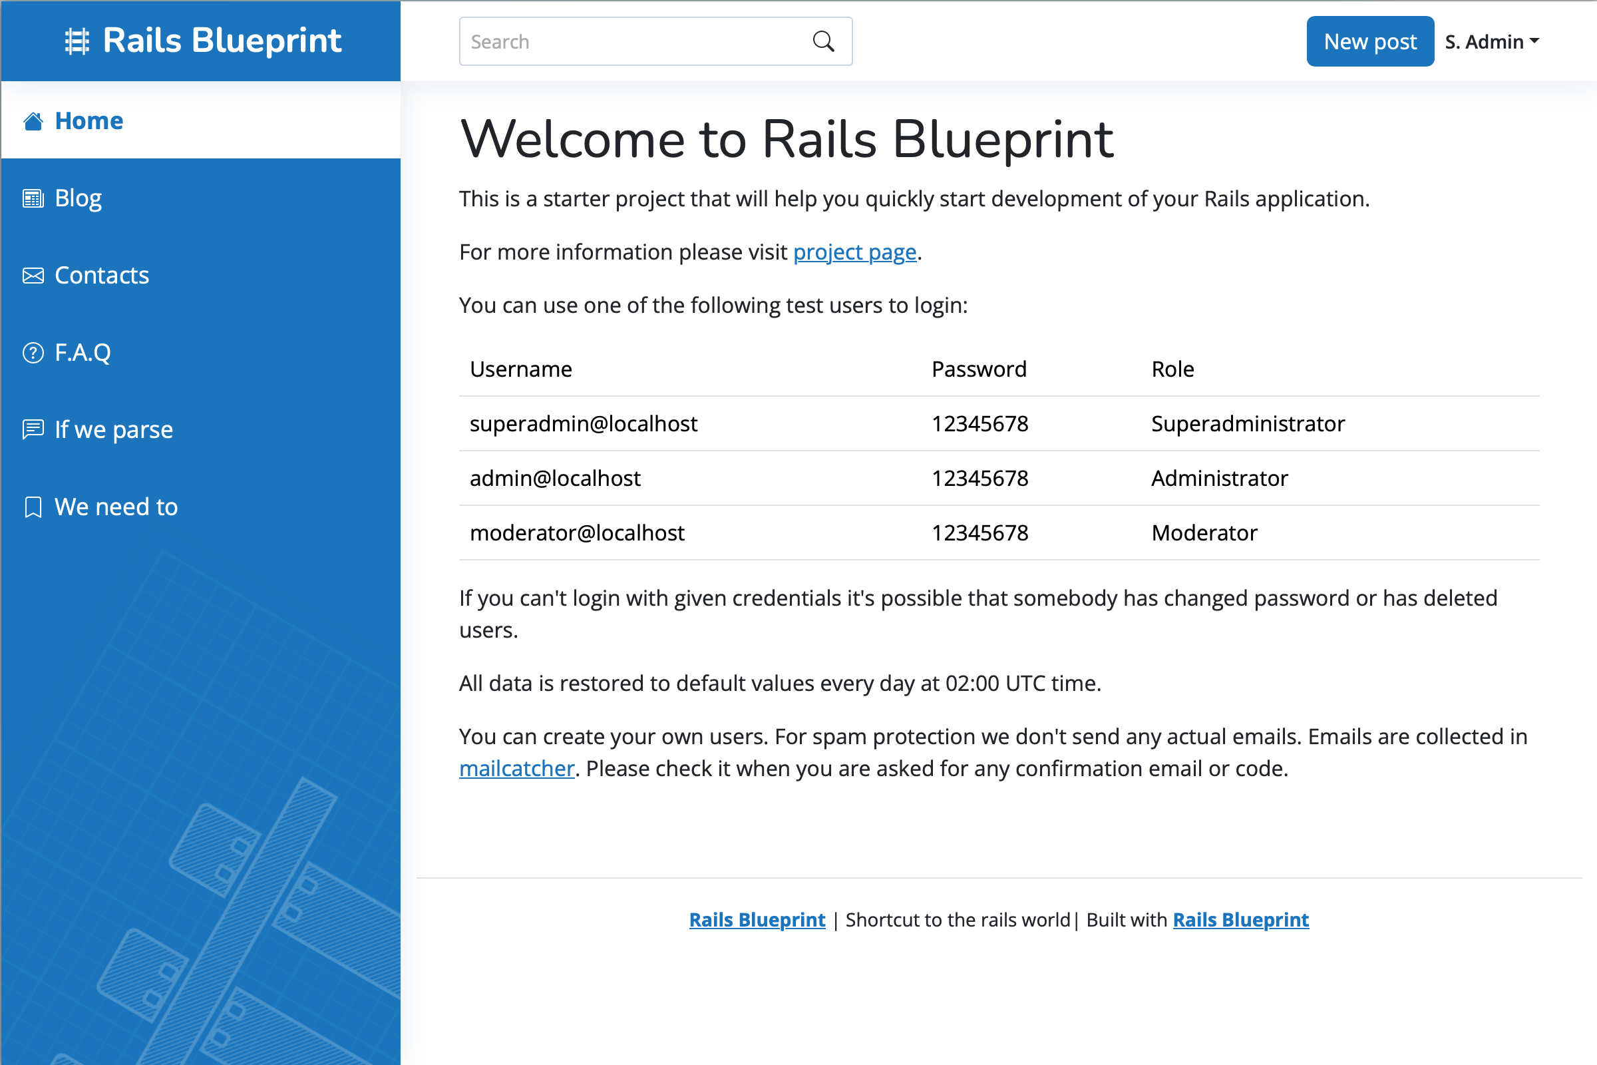This screenshot has height=1065, width=1597.
Task: Select the Blog newspaper icon
Action: [x=33, y=198]
